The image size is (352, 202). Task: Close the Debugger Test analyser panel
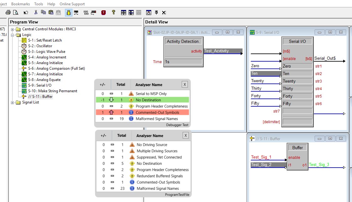click(x=184, y=84)
